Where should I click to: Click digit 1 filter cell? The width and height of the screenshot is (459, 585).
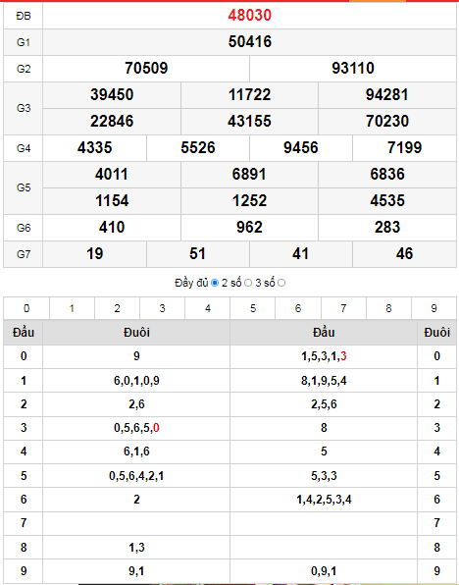coord(72,308)
